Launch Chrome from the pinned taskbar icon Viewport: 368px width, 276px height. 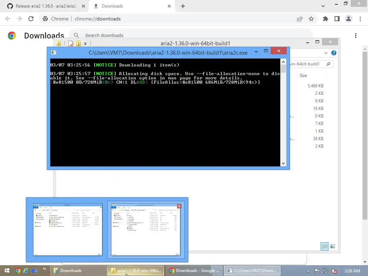click(18, 271)
